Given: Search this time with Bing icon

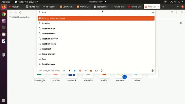Looking at the screenshot, I should pyautogui.click(x=75, y=70).
